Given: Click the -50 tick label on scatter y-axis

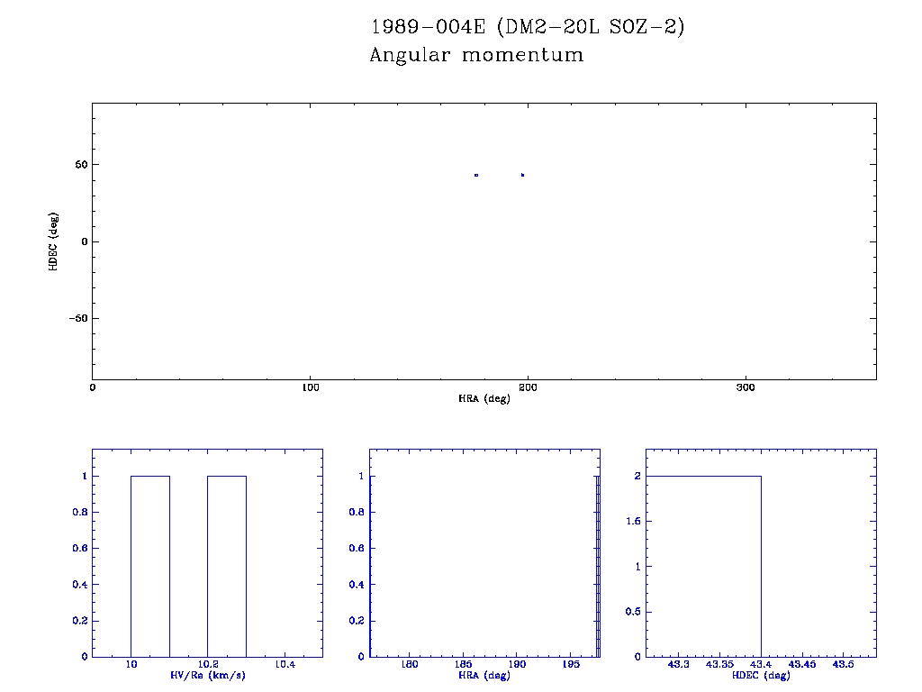Looking at the screenshot, I should 76,318.
